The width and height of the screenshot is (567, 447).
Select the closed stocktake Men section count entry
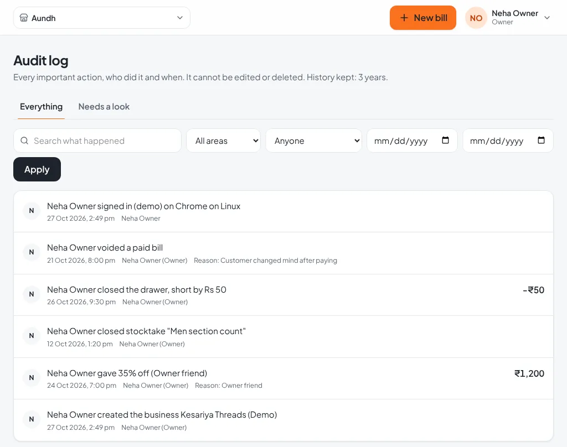pos(283,337)
